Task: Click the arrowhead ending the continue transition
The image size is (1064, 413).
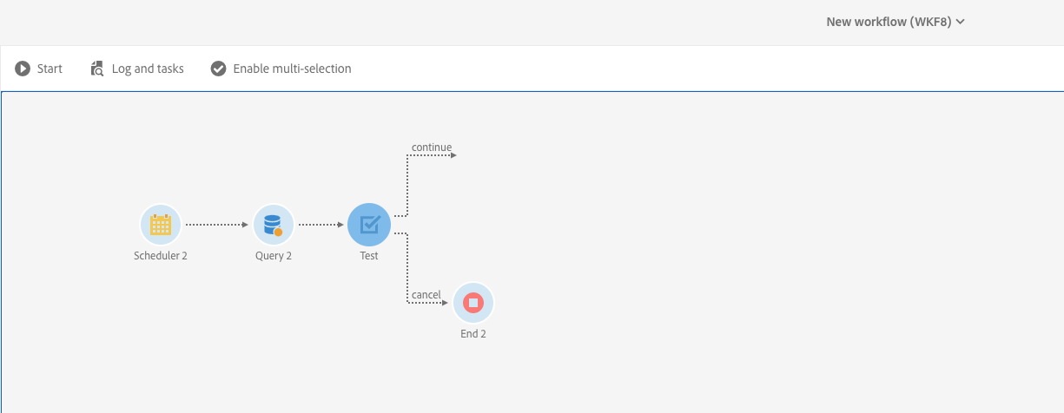Action: (453, 155)
